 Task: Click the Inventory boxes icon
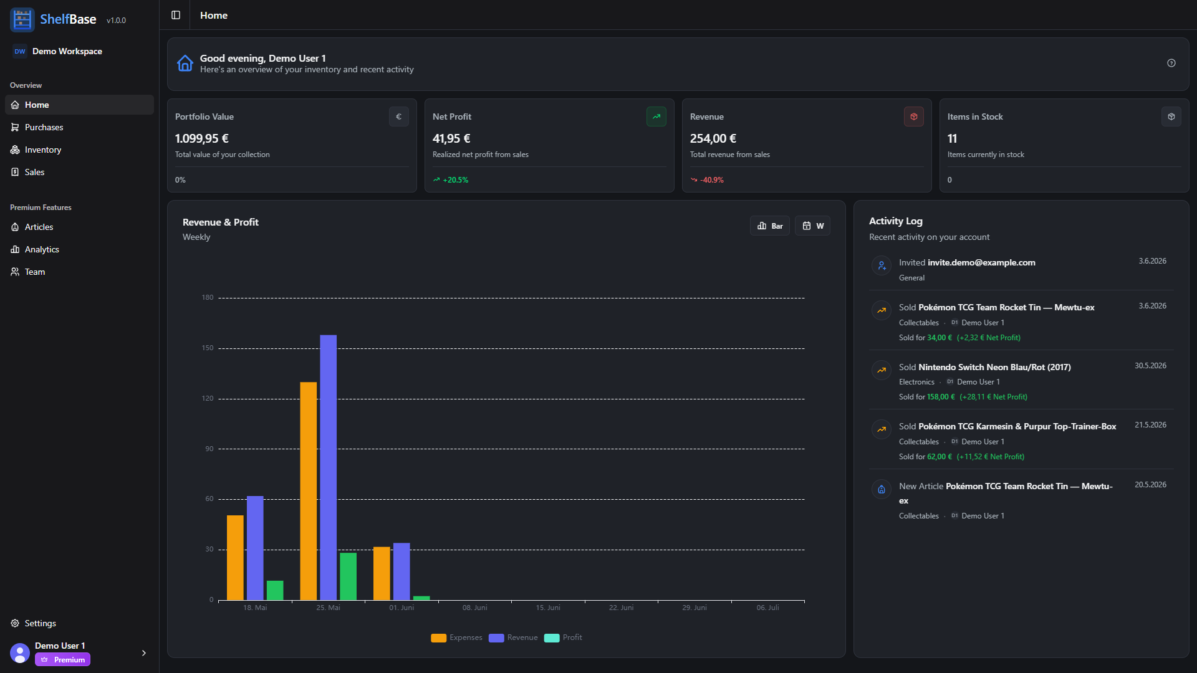pos(15,150)
